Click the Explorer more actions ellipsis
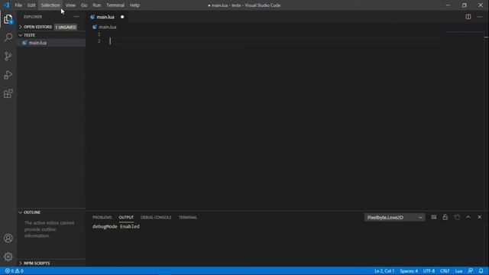Viewport: 489px width, 275px height. click(x=76, y=17)
